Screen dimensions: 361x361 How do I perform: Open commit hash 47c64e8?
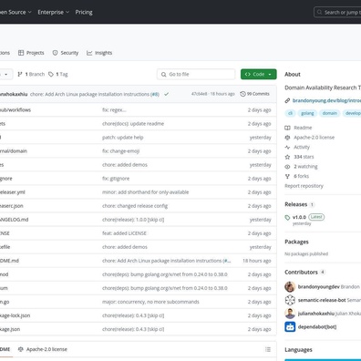tap(199, 94)
